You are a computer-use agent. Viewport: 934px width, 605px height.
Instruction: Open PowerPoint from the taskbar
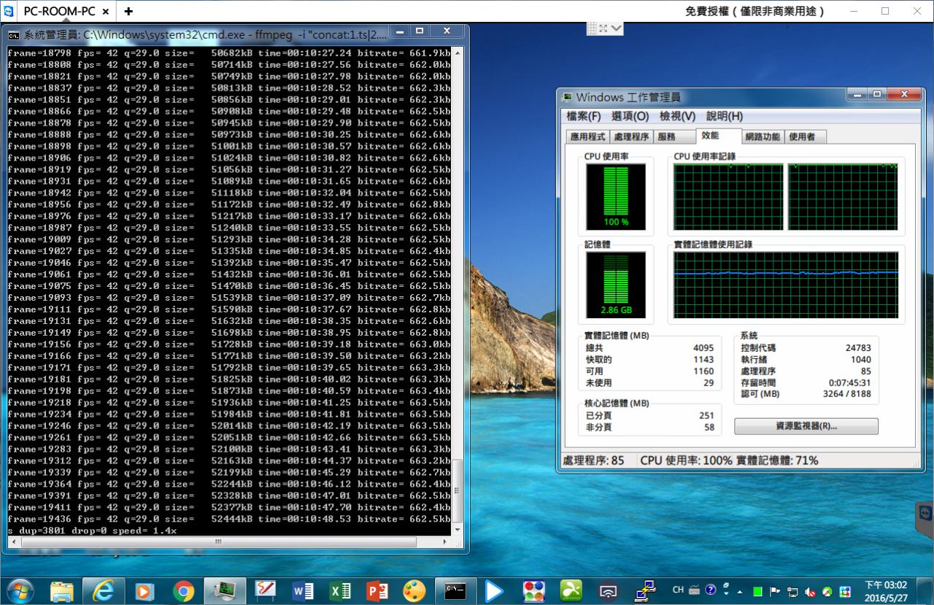point(377,590)
